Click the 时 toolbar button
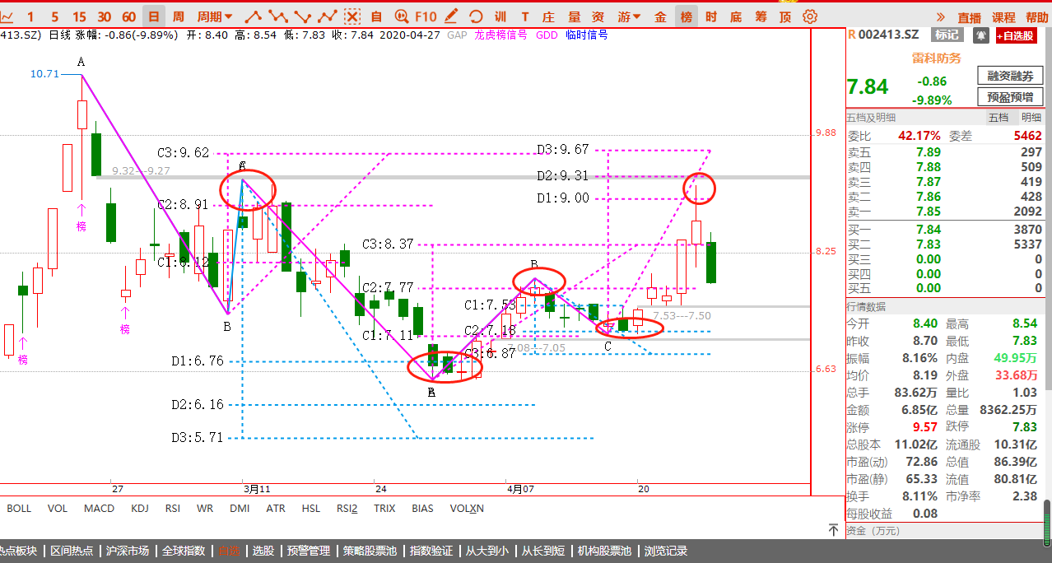1052x563 pixels. (x=711, y=16)
